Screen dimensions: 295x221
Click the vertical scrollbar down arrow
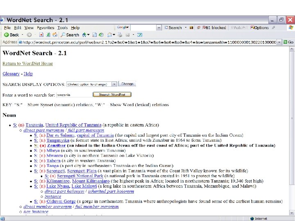tap(292, 213)
